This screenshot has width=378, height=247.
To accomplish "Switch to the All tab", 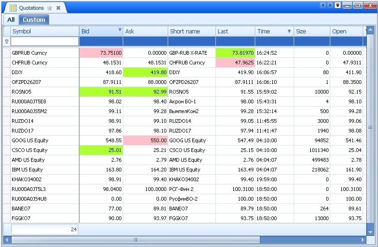I will click(11, 19).
